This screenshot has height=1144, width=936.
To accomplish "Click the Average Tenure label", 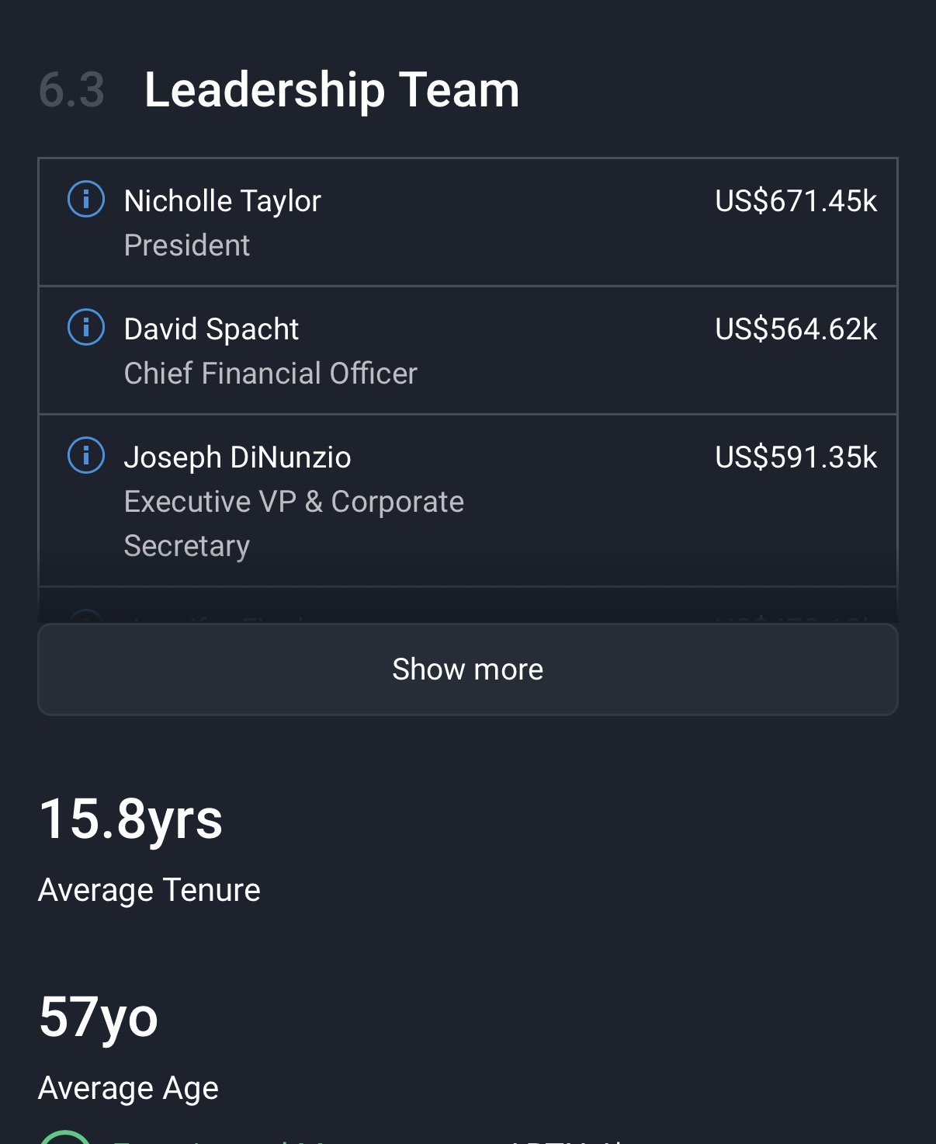I will point(149,890).
